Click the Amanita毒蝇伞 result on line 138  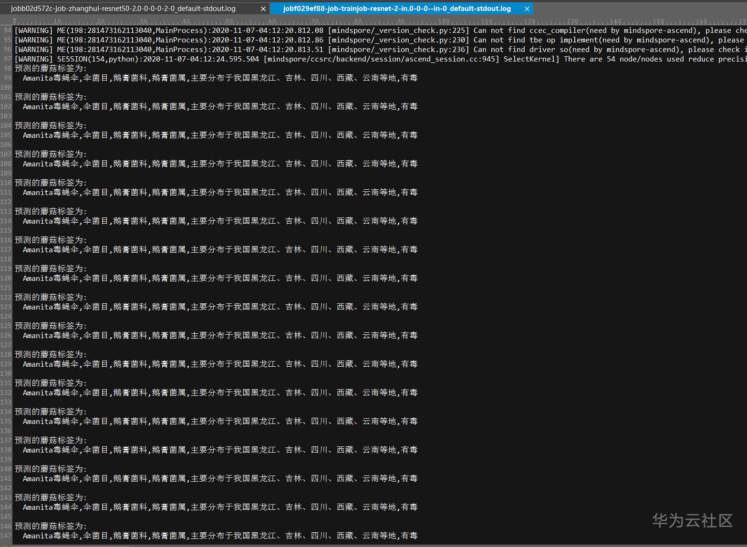(220, 450)
